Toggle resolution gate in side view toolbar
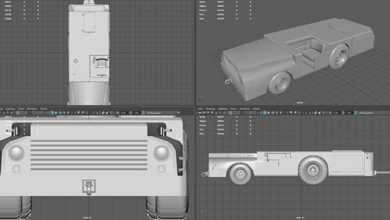The height and width of the screenshot is (220, 390). pyautogui.click(x=238, y=113)
